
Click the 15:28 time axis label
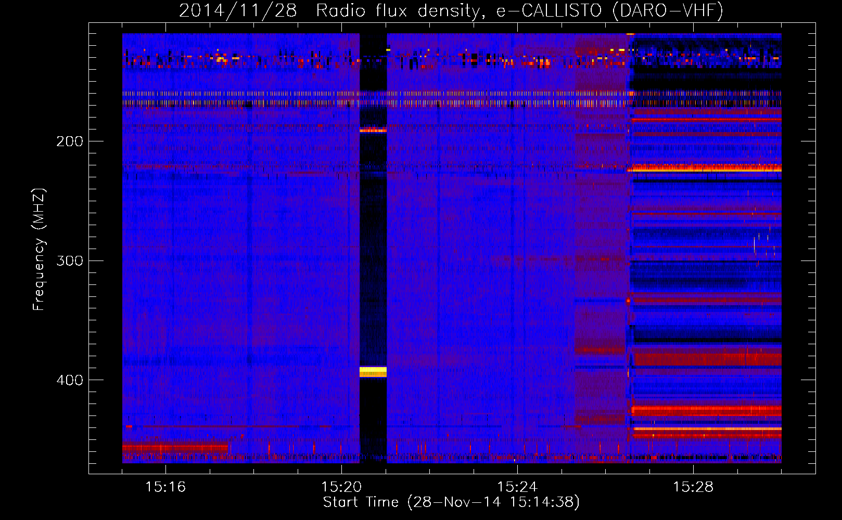coord(693,487)
